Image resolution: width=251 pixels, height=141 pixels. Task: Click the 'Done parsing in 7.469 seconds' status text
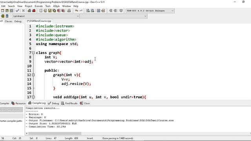tap(118, 138)
